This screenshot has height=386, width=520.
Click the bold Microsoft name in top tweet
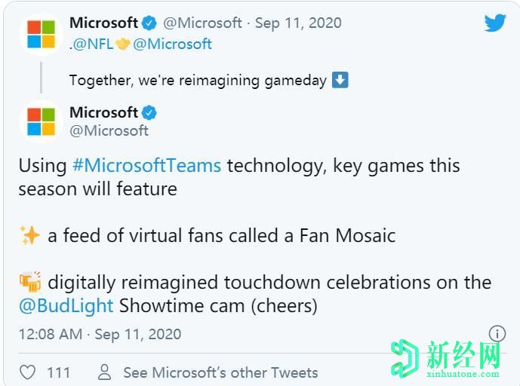coord(103,23)
